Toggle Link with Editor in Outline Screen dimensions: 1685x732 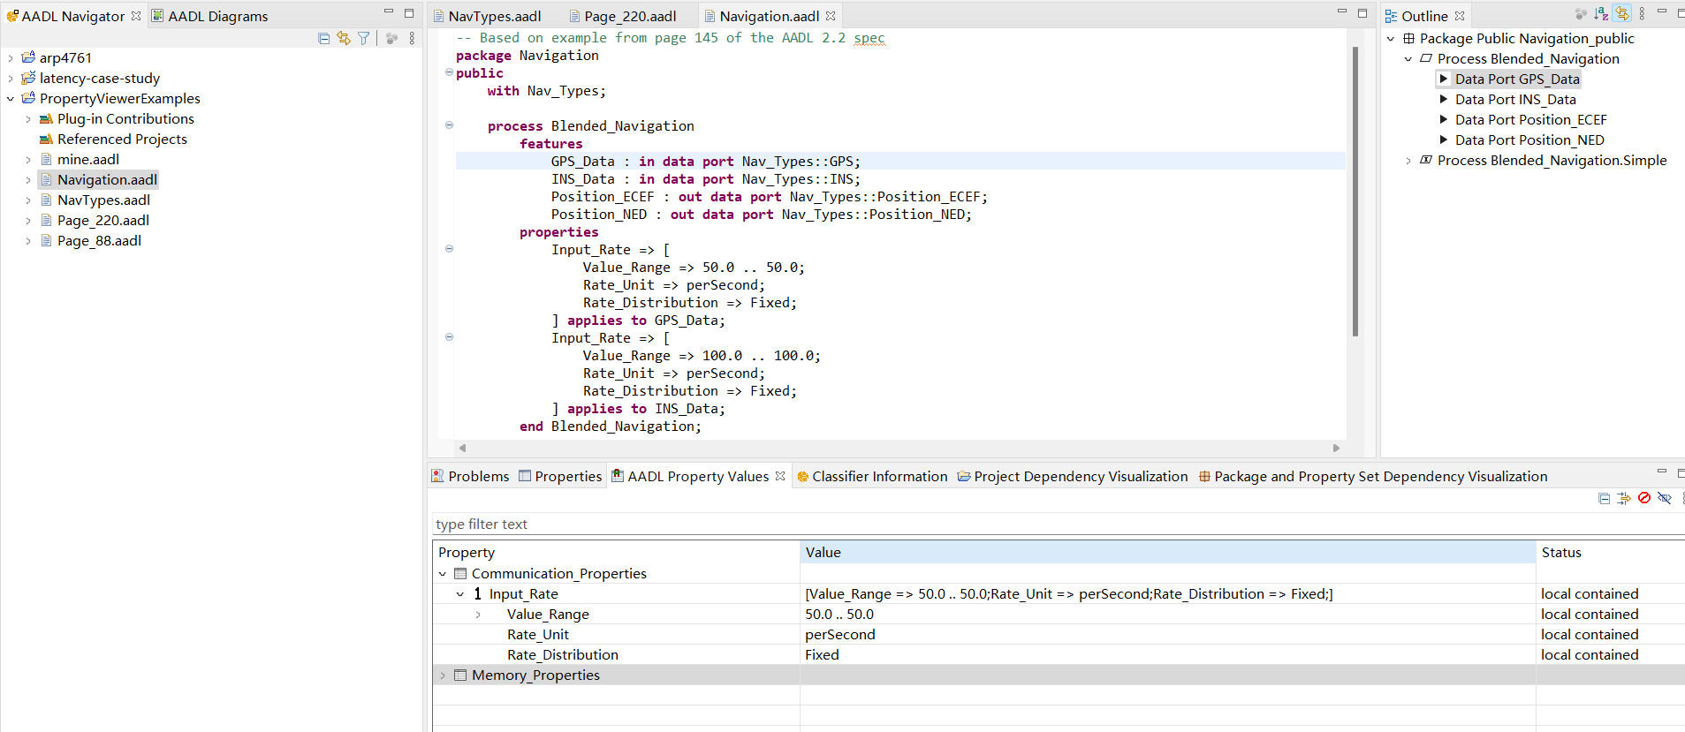click(1621, 14)
